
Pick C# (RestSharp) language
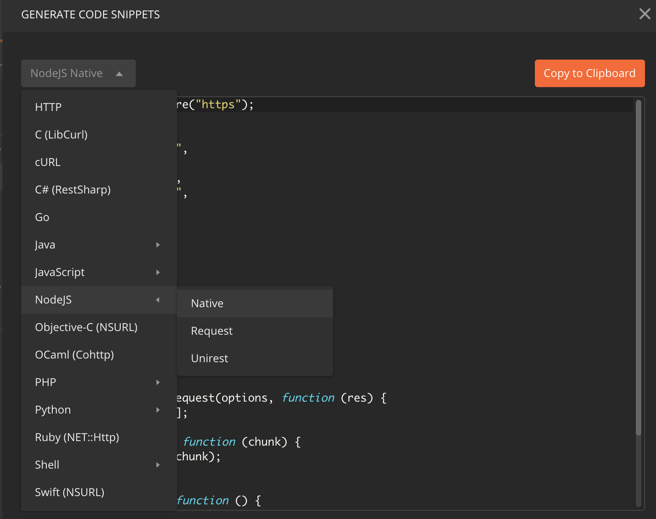99,190
